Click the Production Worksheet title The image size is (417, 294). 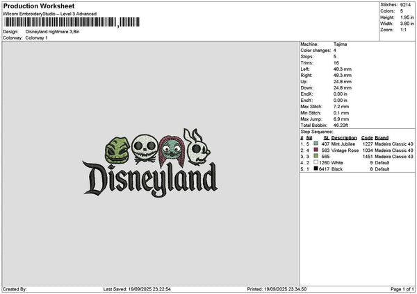click(x=39, y=6)
